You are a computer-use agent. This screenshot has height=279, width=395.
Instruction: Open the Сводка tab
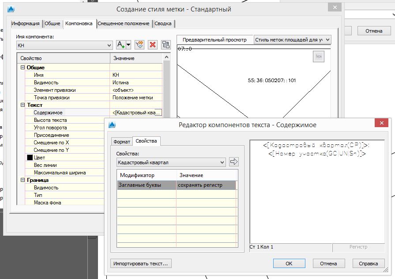(x=163, y=23)
